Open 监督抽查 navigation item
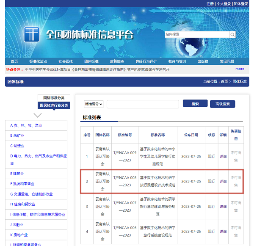Viewport: 254px width, 246px height. pos(117,61)
